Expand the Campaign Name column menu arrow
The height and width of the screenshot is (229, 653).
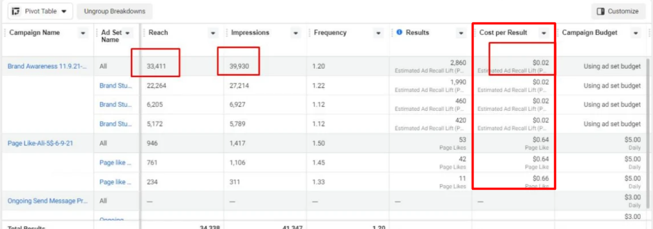tap(84, 33)
